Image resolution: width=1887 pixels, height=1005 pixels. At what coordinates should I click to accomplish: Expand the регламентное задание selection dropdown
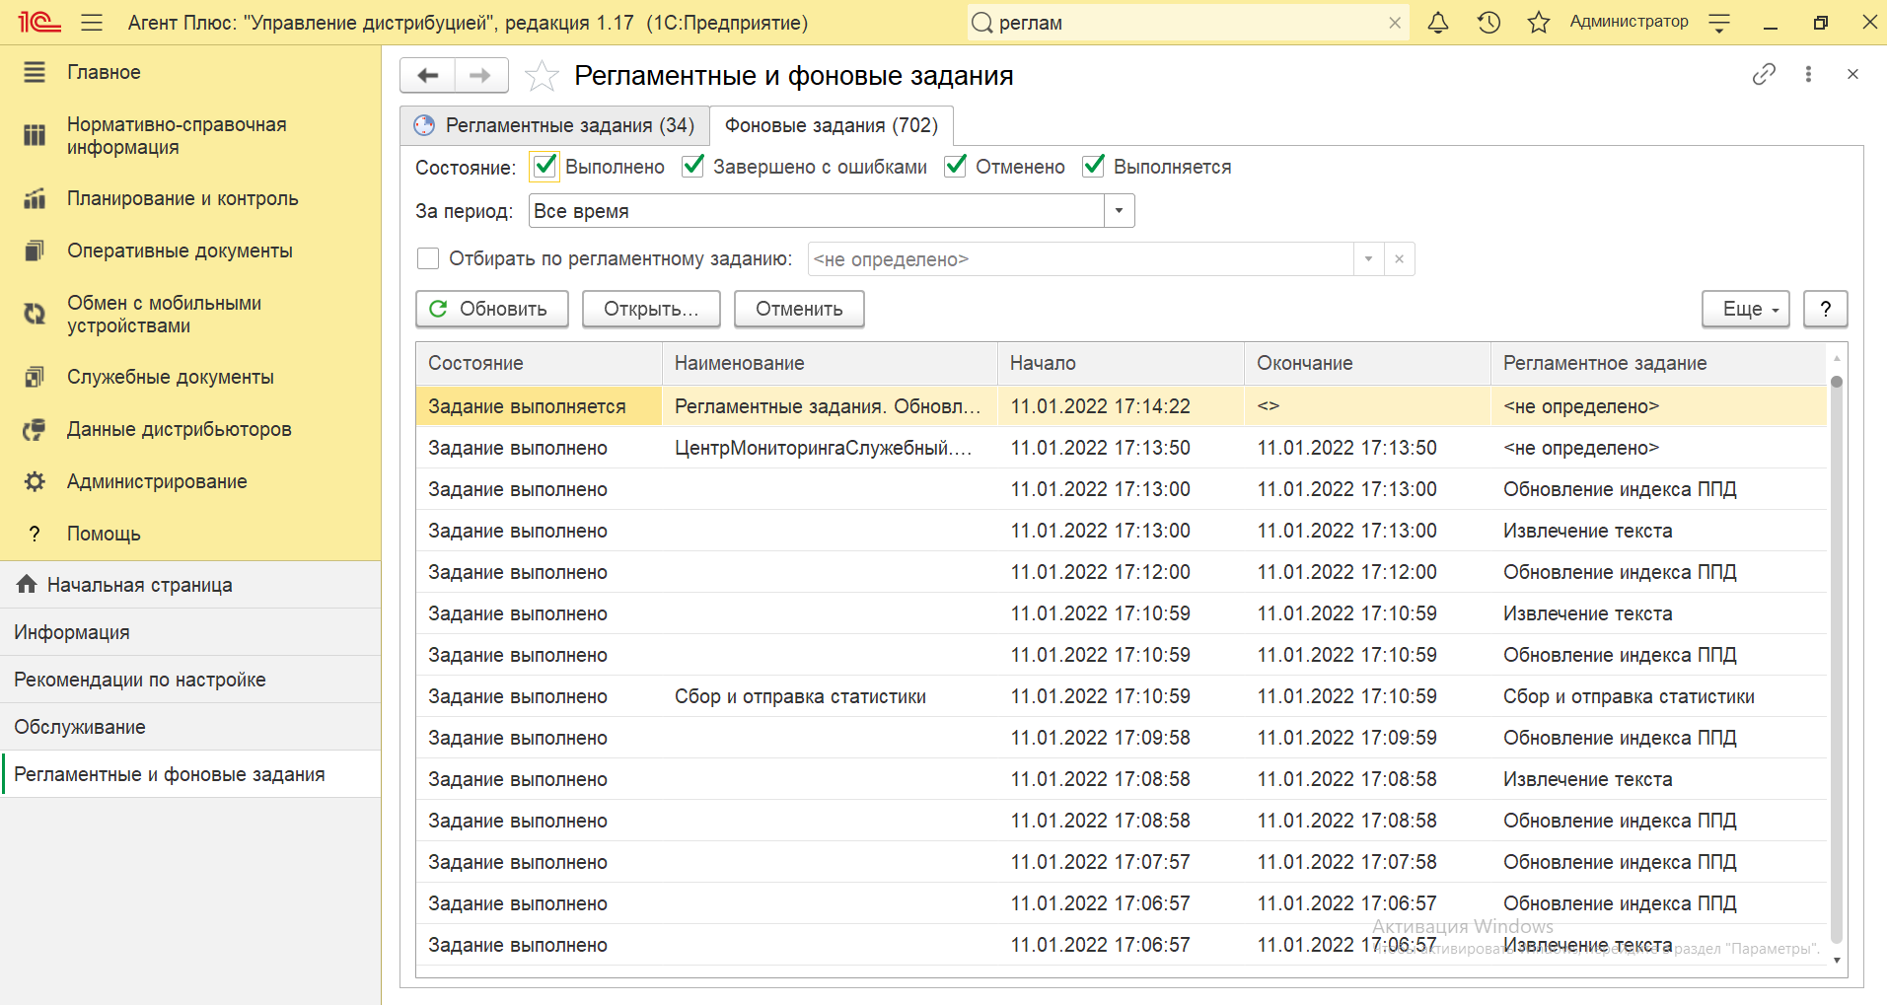[1368, 259]
